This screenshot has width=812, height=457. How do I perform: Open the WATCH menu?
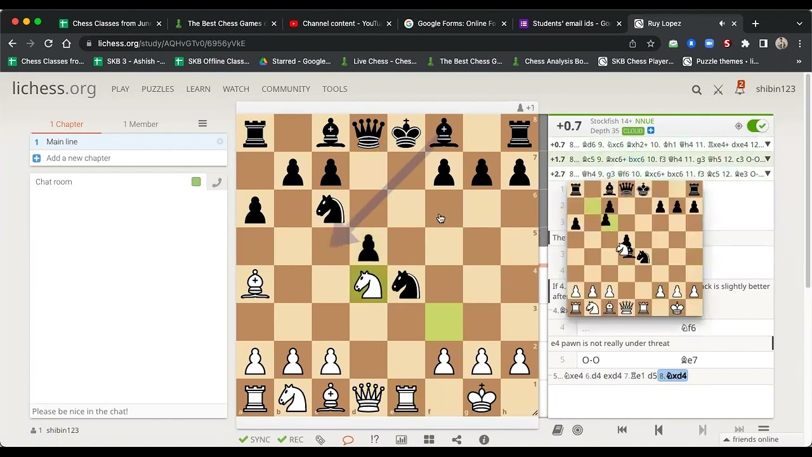click(236, 89)
